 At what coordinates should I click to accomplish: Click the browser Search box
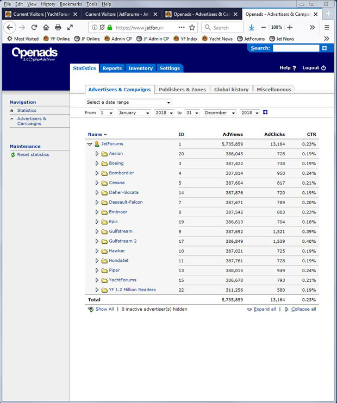(223, 28)
